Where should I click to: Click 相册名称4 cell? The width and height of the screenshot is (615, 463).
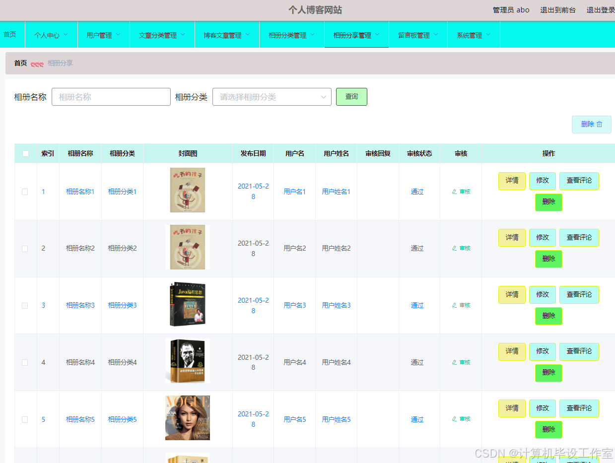[80, 362]
